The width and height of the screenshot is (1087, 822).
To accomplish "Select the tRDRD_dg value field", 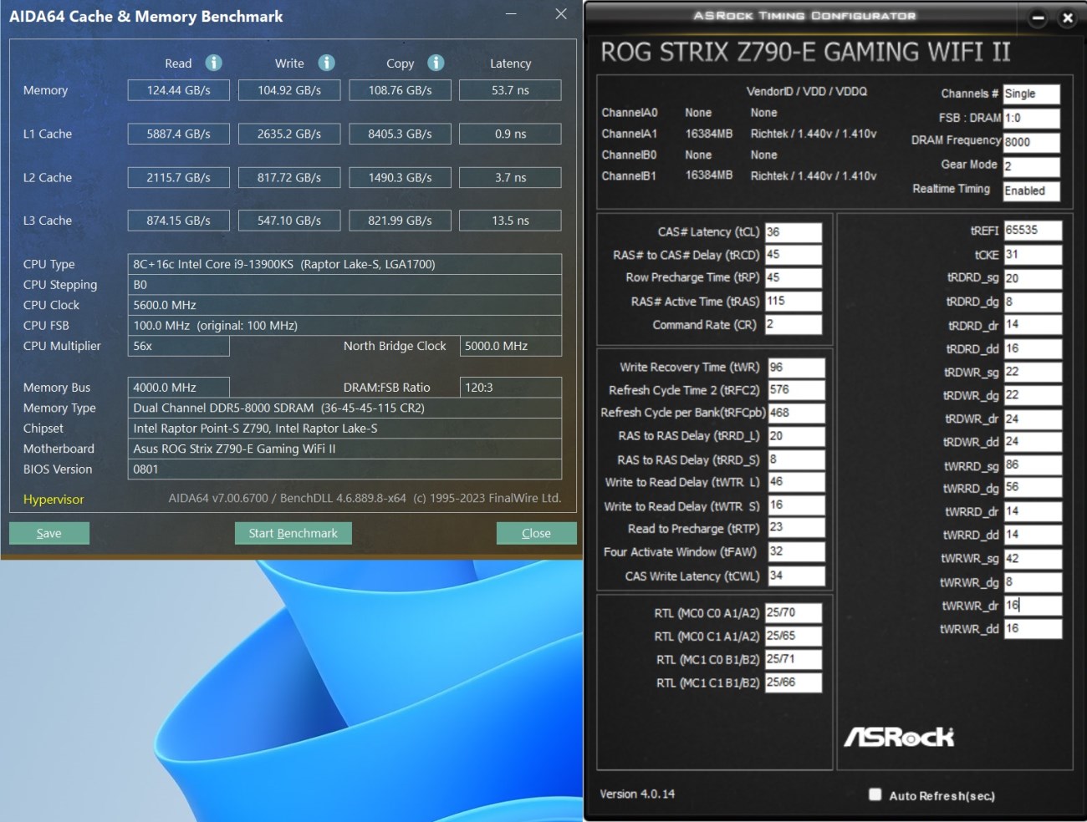I will click(1033, 302).
